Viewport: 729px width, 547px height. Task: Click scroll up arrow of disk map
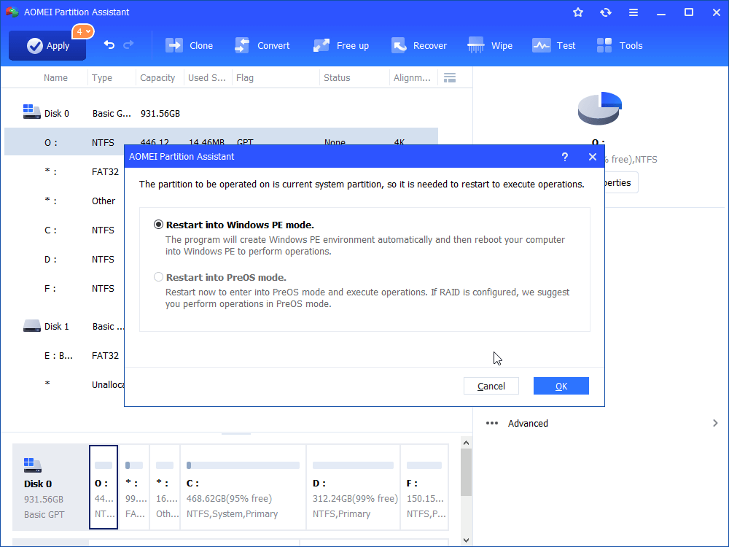467,443
